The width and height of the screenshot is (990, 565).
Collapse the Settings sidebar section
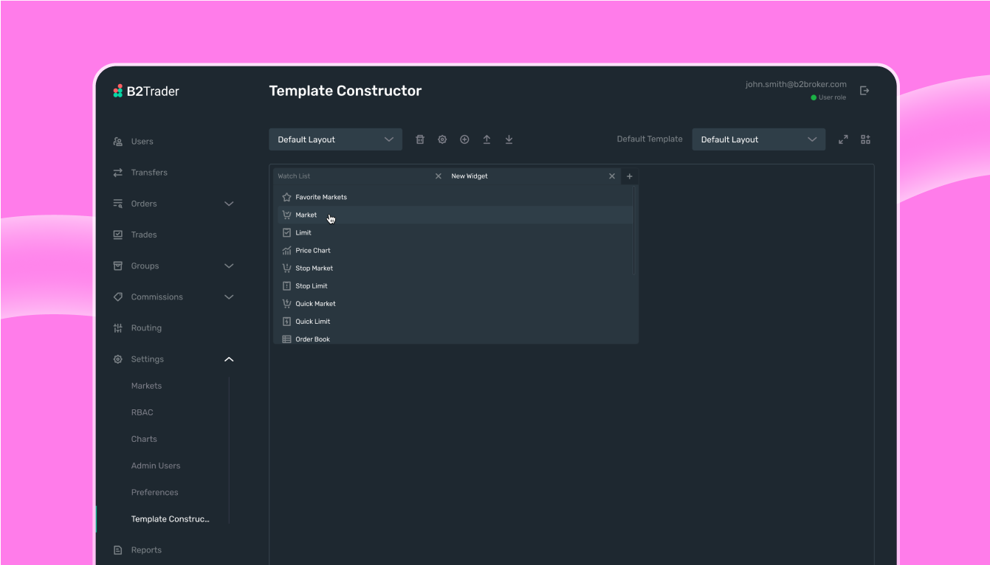point(229,359)
